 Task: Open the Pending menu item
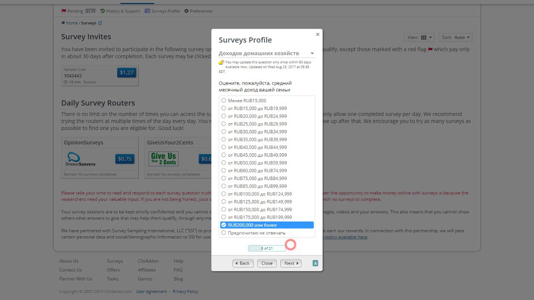tap(78, 11)
